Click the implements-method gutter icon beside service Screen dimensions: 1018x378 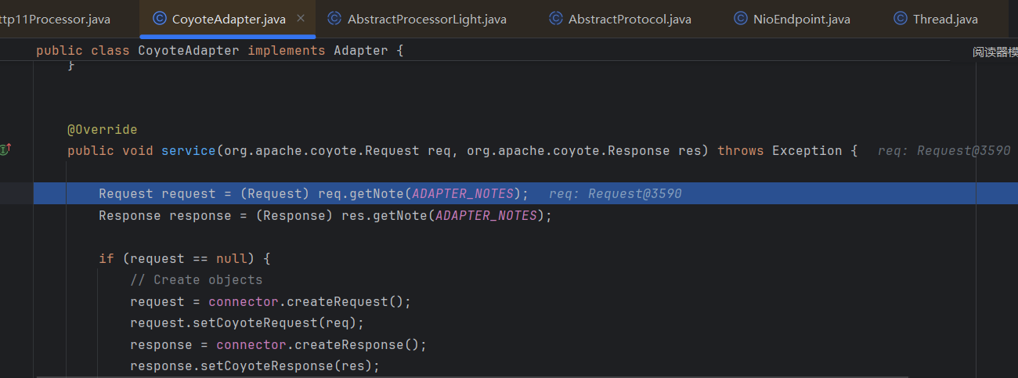(5, 149)
